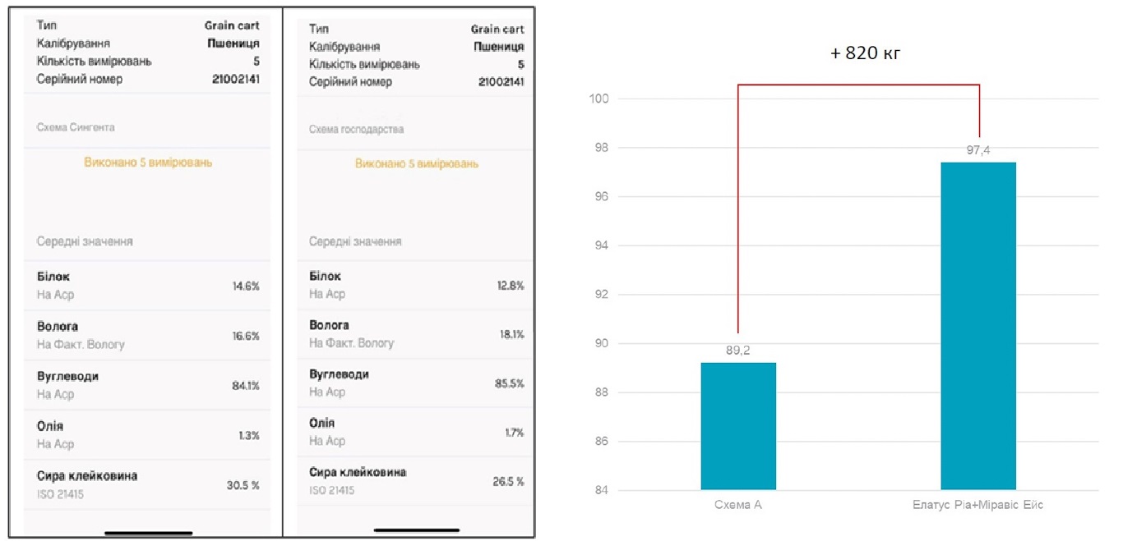Tap the Олія row with 1.3%
The width and height of the screenshot is (1123, 541).
point(148,435)
